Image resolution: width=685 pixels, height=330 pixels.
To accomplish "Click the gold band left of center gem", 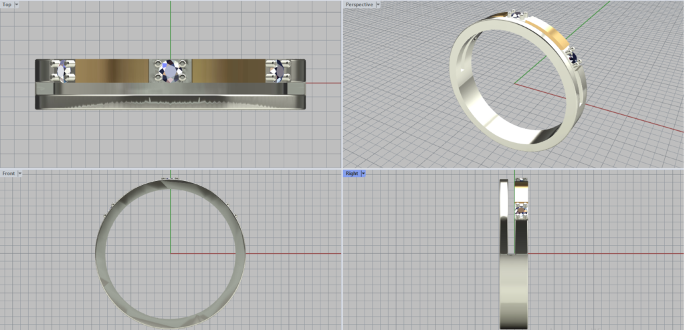I will tap(110, 69).
